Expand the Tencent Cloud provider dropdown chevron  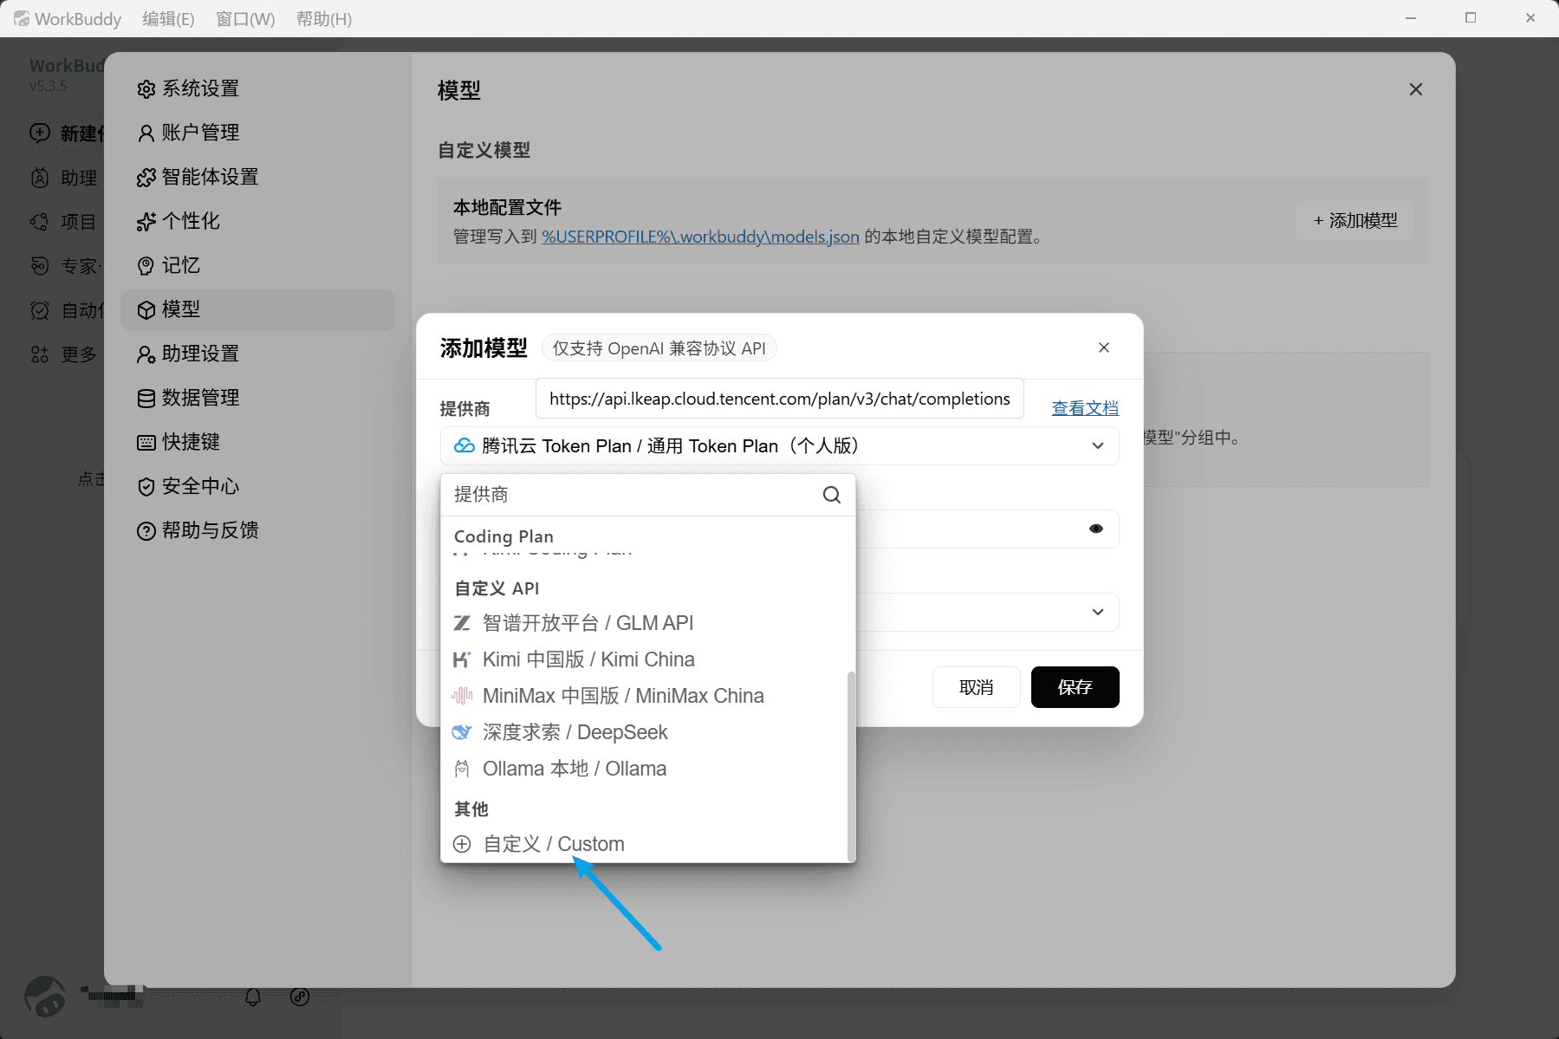[1098, 445]
